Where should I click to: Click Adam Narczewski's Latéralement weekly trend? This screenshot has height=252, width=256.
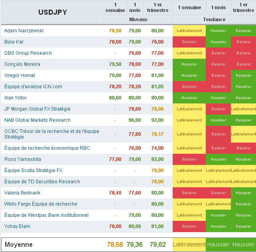(x=189, y=31)
